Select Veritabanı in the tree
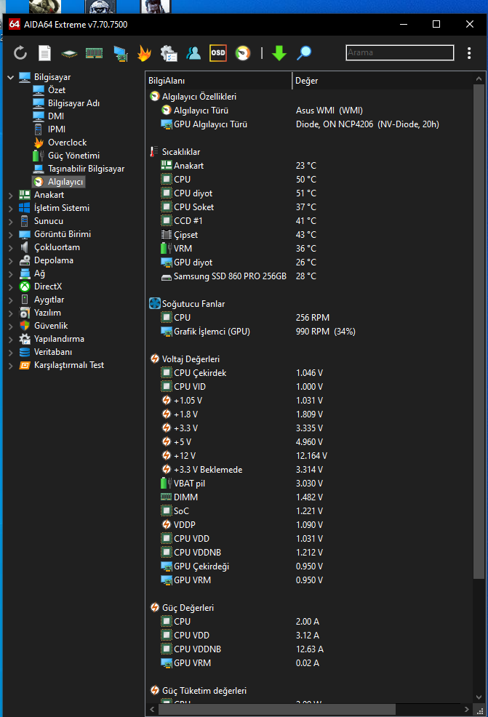488x717 pixels. click(x=52, y=352)
